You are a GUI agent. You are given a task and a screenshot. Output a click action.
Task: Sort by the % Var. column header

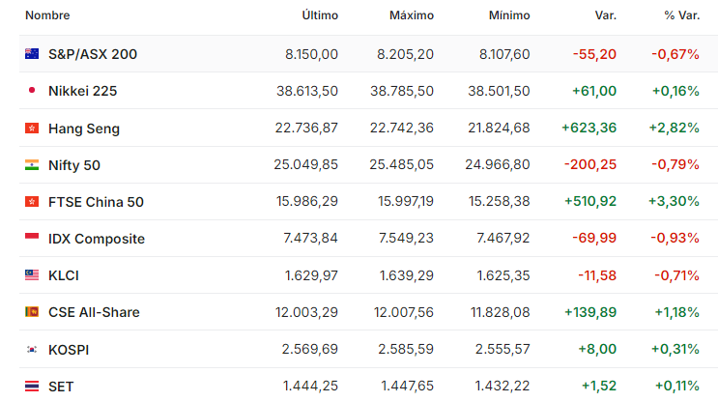tap(682, 15)
